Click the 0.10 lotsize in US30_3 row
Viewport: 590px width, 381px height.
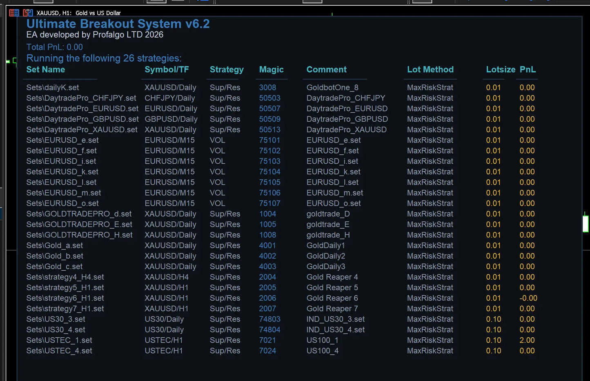click(494, 319)
